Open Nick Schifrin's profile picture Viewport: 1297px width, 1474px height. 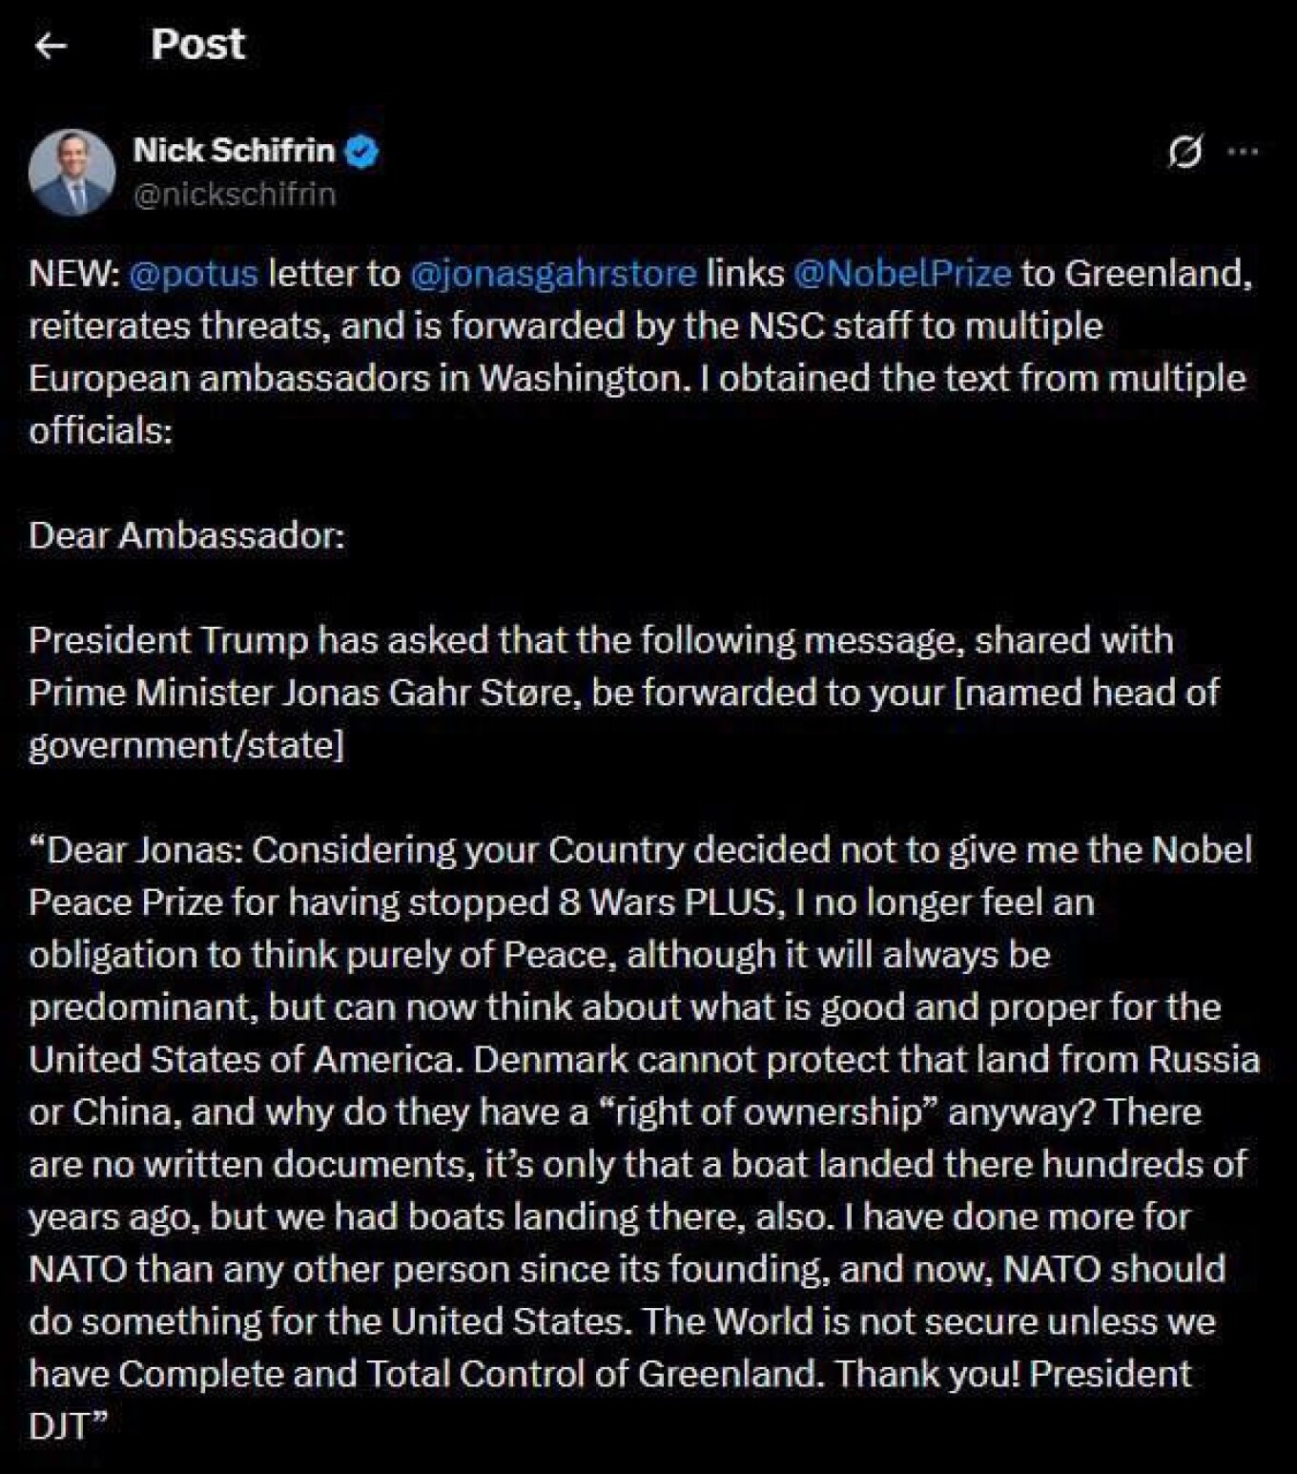pos(72,172)
